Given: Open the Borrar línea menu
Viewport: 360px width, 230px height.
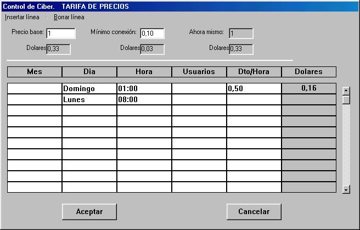Looking at the screenshot, I should tap(69, 17).
